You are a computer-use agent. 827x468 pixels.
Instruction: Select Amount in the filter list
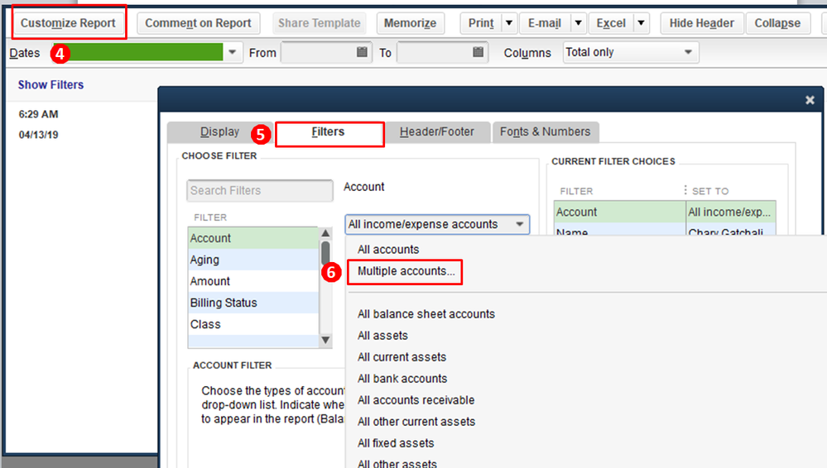253,281
